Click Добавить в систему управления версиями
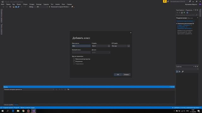The height and width of the screenshot is (113, 202). 186,108
